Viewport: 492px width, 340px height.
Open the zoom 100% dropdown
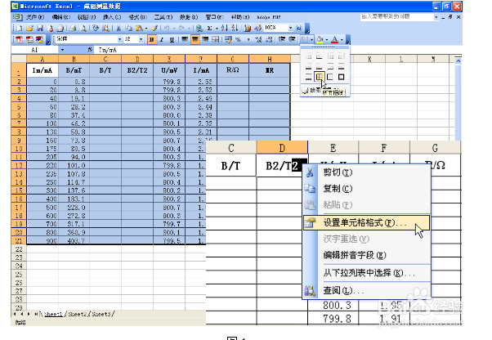coord(291,29)
